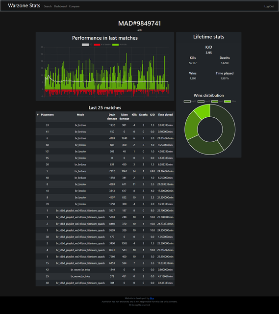Click the Time played column header

(x=165, y=115)
